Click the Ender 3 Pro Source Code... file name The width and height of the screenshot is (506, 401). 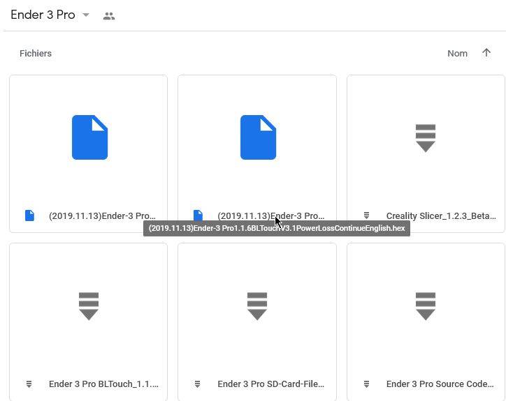click(x=440, y=384)
